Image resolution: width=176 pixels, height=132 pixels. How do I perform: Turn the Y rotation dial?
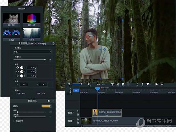coord(22,72)
